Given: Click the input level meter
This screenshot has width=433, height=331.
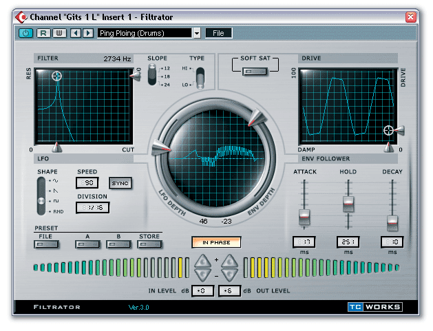Looking at the screenshot, I should (112, 268).
